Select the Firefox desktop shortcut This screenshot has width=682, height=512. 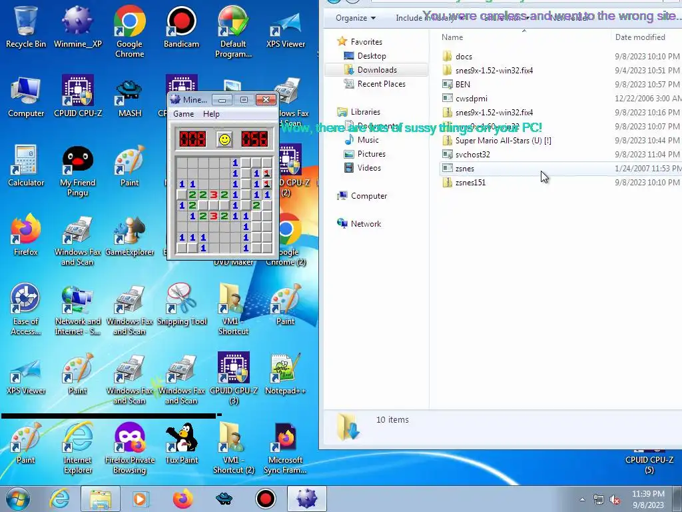coord(26,234)
